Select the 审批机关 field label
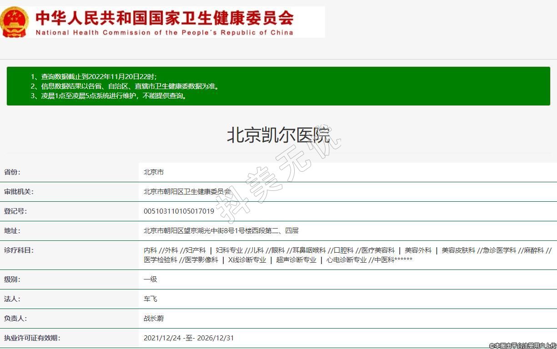557x349 pixels. point(19,192)
